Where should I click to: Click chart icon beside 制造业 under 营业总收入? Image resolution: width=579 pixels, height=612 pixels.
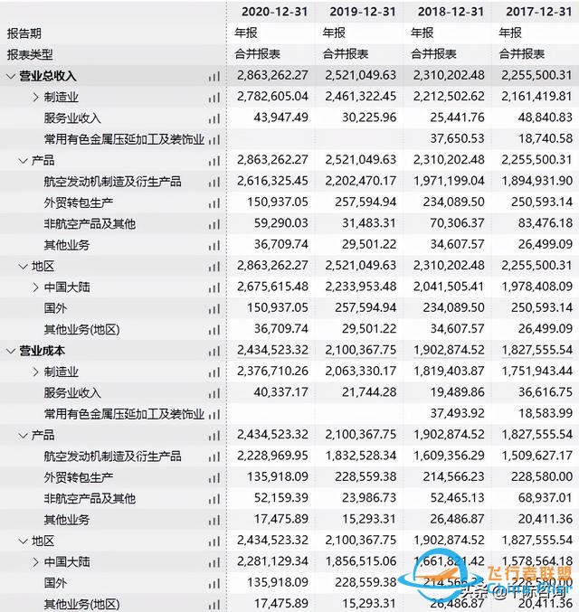coord(214,98)
